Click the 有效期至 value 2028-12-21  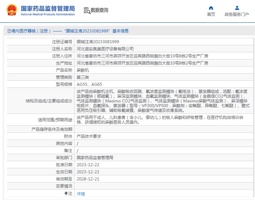(x=88, y=179)
